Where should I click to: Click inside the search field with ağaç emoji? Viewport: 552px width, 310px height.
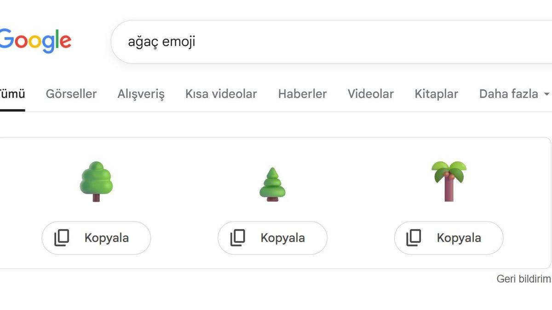(230, 41)
